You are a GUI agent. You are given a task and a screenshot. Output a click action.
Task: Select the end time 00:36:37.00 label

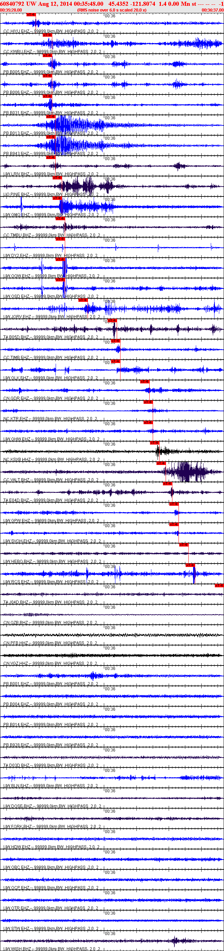point(212,10)
